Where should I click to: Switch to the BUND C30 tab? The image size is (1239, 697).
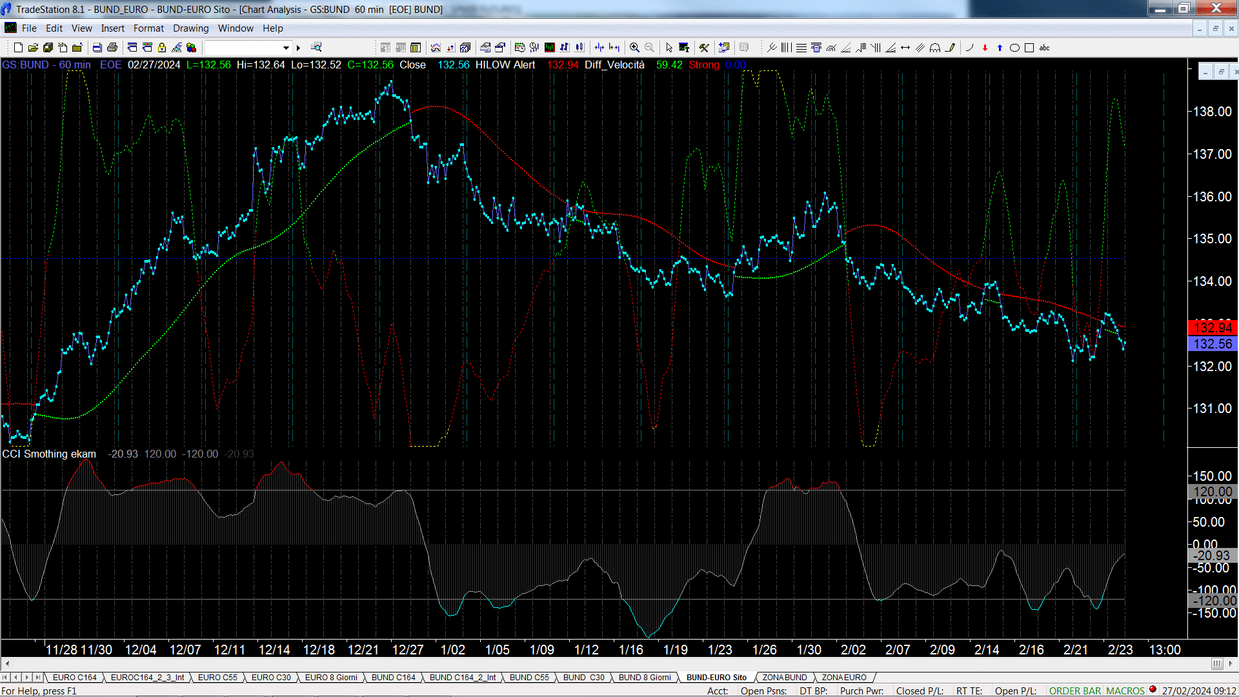[x=583, y=678]
